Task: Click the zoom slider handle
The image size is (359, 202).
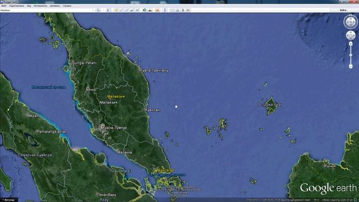Action: (351, 55)
